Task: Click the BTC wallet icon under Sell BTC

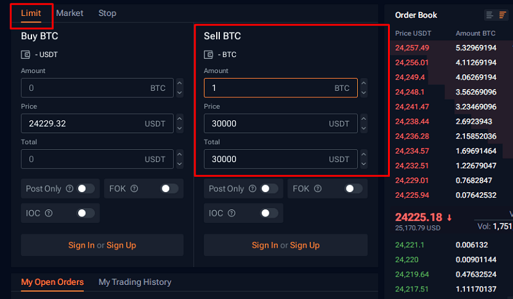Action: pos(208,54)
